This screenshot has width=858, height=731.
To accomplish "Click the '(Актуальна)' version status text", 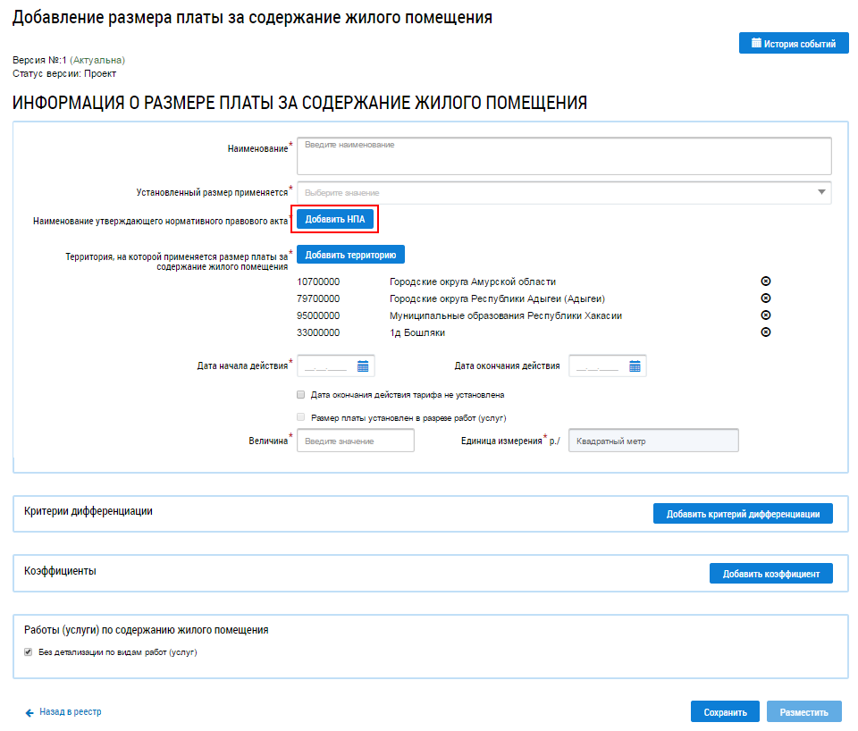I will (x=97, y=60).
